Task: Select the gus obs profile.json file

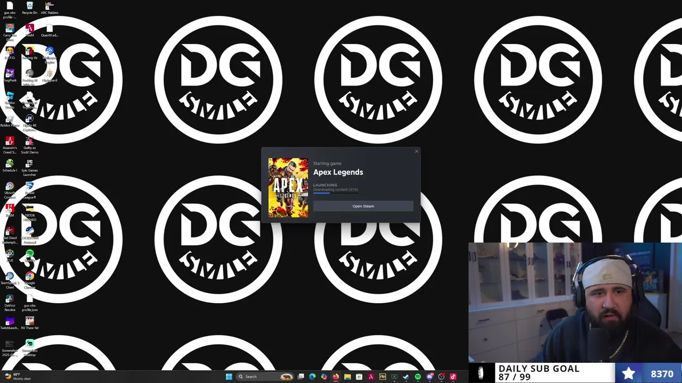Action: 30,302
